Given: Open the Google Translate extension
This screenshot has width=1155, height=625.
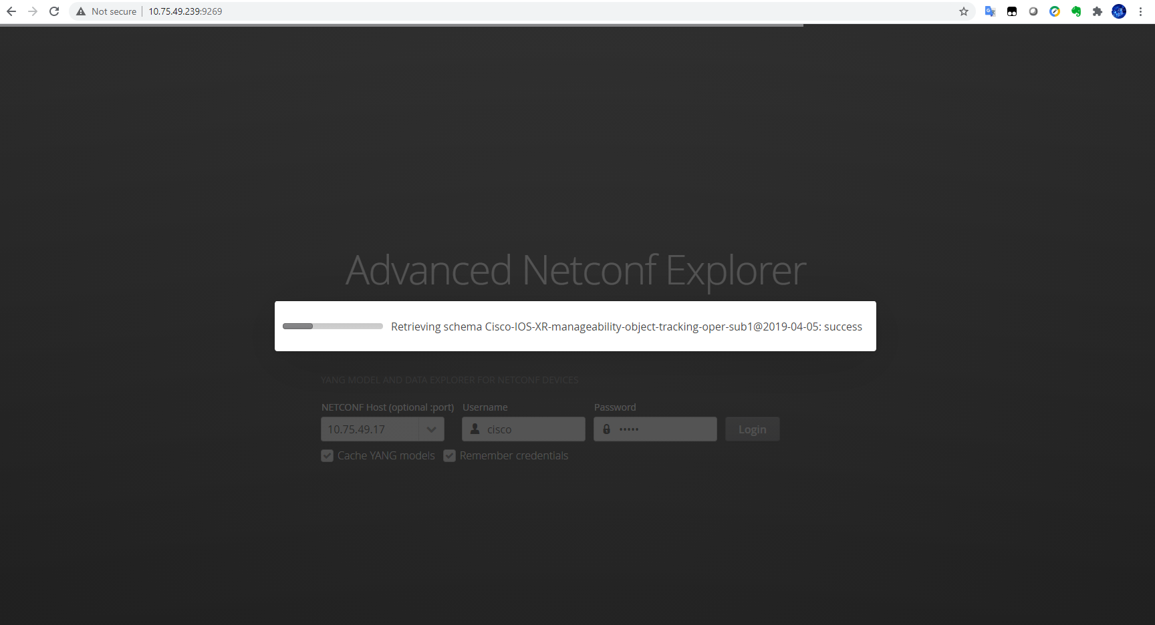Looking at the screenshot, I should [x=990, y=11].
